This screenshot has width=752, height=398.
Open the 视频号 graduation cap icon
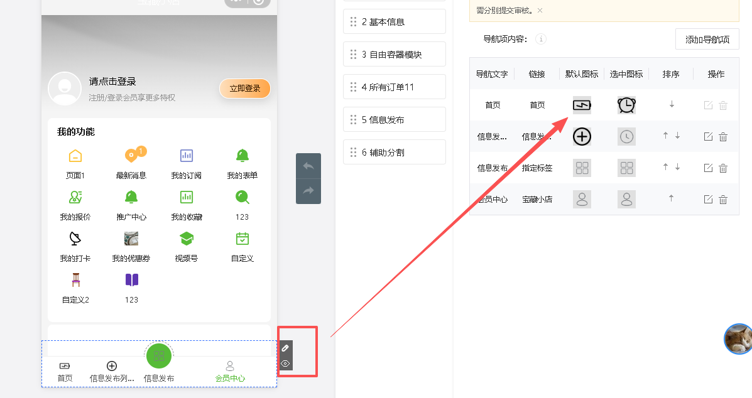tap(187, 239)
